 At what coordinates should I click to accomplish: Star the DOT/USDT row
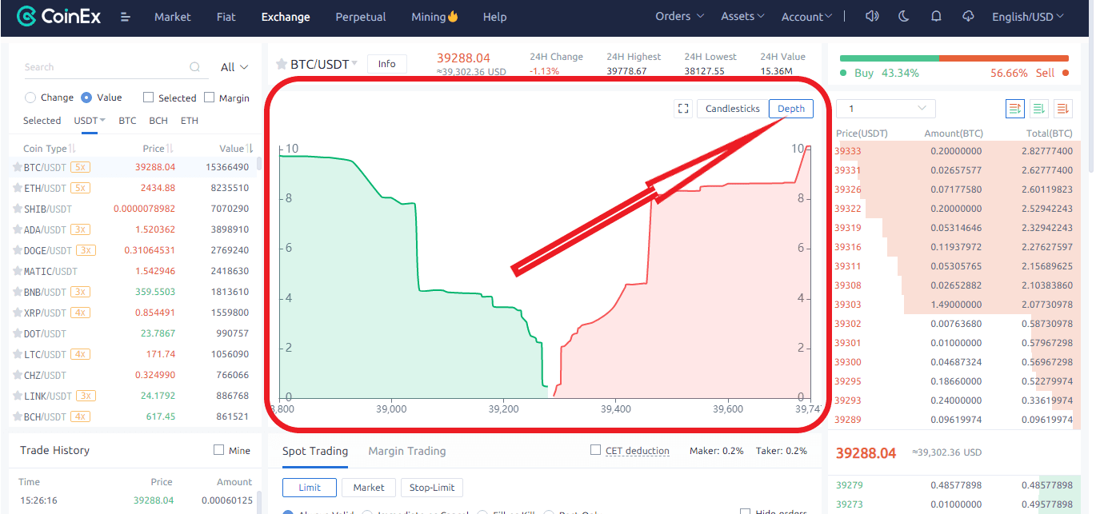(x=17, y=333)
